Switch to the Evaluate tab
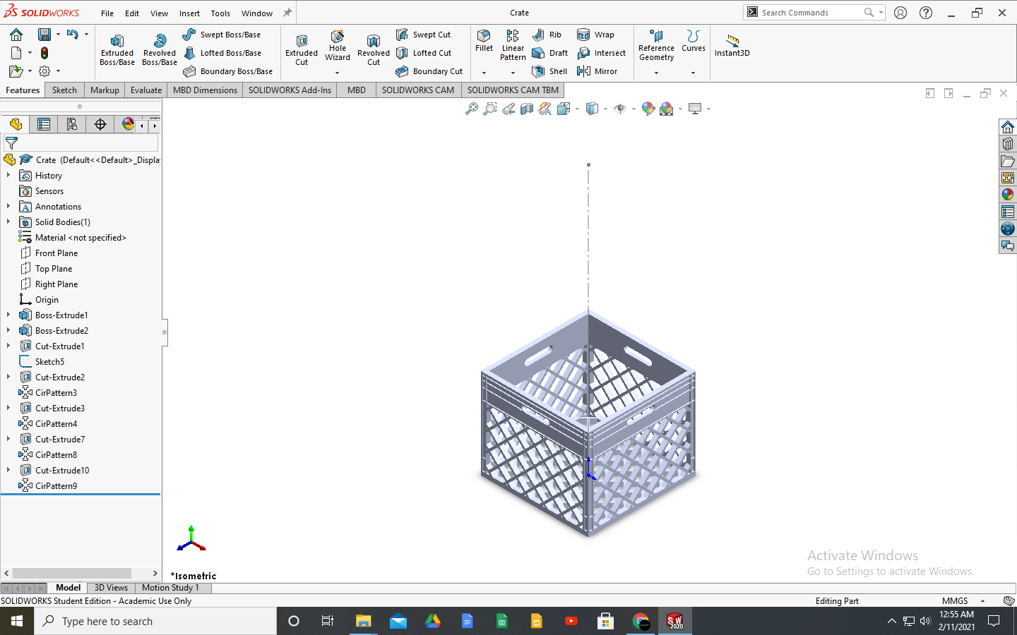 tap(146, 90)
